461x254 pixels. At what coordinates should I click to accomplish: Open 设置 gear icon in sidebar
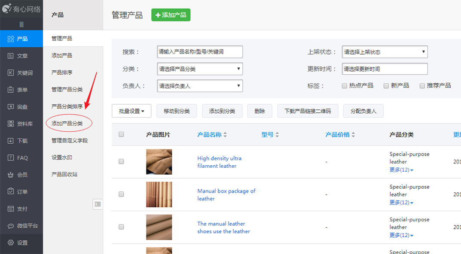11,243
